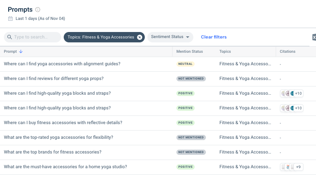Open prompt about top-rated yoga accessories for flexibility

pos(59,137)
